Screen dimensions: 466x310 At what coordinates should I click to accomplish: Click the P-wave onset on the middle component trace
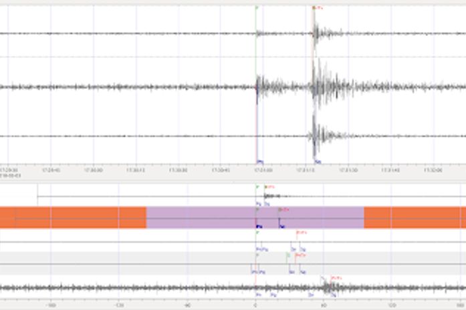click(x=258, y=86)
